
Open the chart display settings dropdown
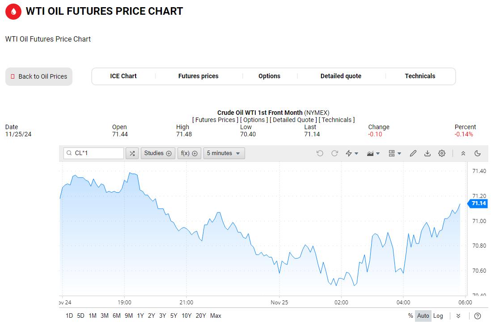tap(395, 153)
